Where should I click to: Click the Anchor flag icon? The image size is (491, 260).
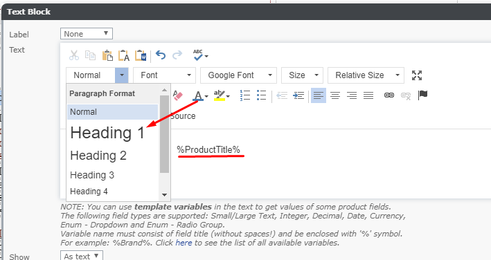[x=422, y=95]
